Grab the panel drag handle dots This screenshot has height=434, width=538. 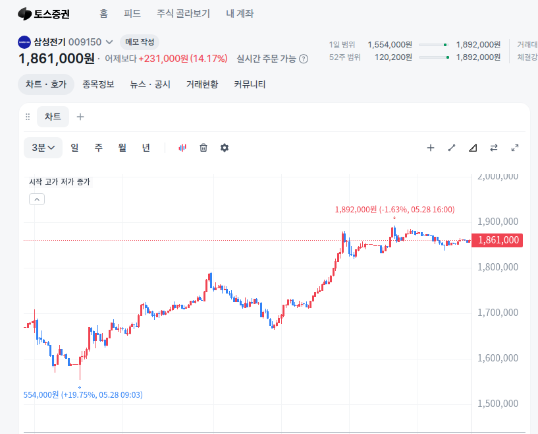pos(28,117)
